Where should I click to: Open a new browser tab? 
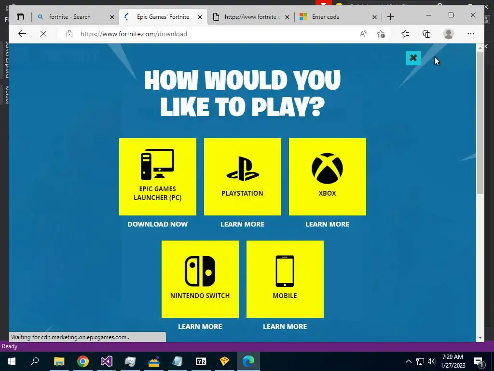(x=390, y=17)
